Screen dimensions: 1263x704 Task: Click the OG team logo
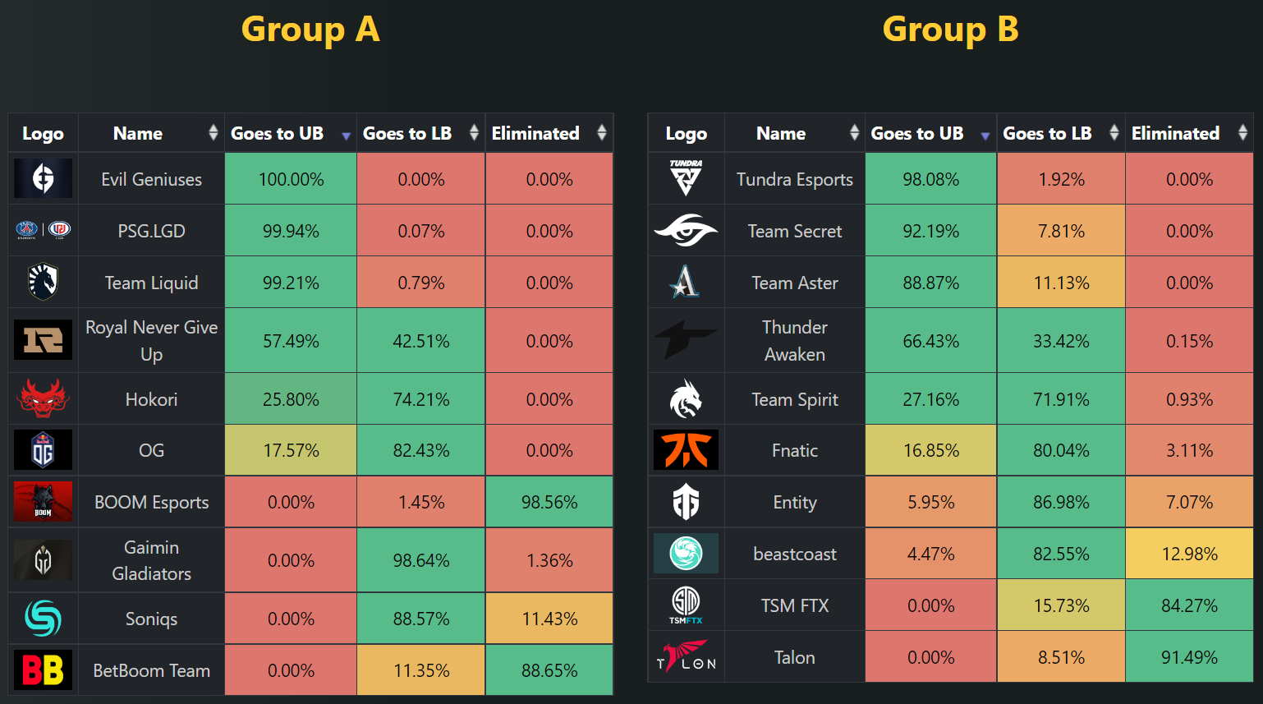click(x=43, y=450)
